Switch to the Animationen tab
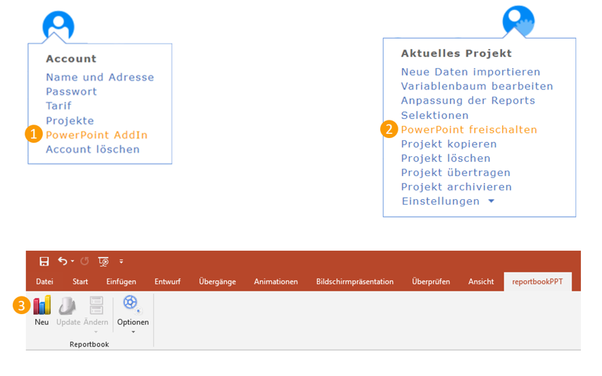Viewport: 602px width, 376px height. pyautogui.click(x=276, y=282)
